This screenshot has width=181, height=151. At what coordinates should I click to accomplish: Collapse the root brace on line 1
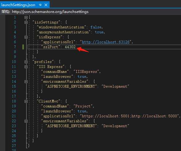pos(26,17)
